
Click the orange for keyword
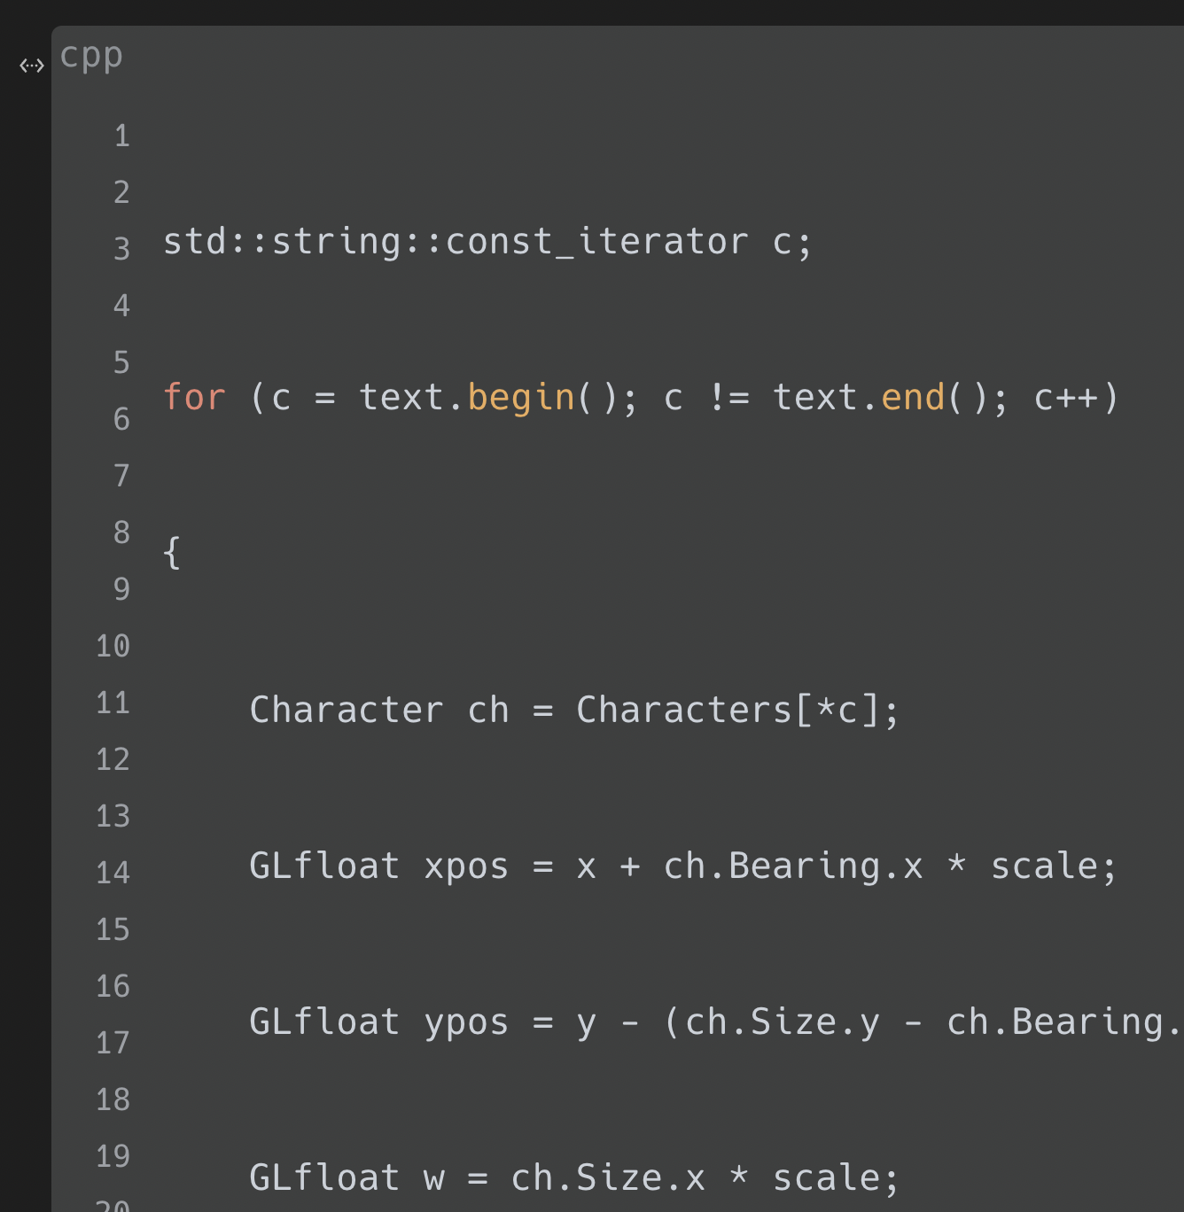194,398
